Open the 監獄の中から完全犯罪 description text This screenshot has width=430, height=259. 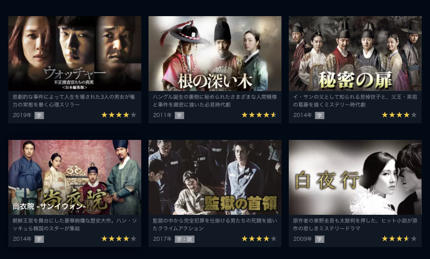214,225
